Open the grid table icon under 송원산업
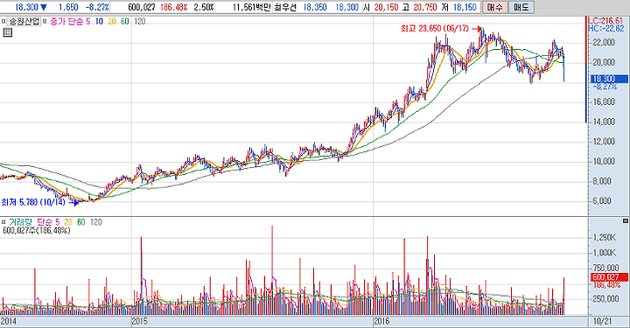This screenshot has width=630, height=328. [x=8, y=32]
